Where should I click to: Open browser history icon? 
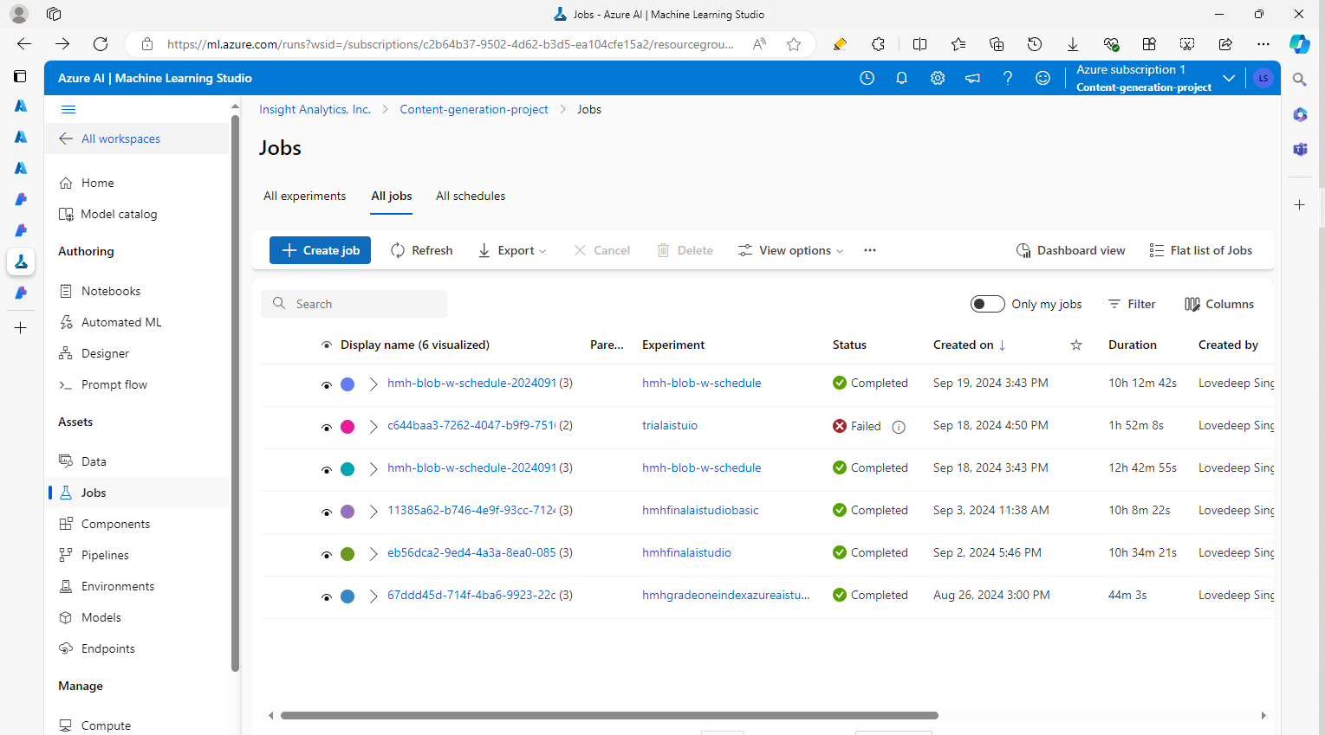[1035, 44]
